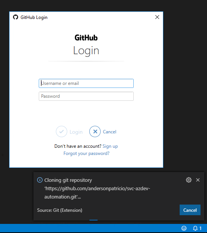Cancel the git clone operation
Viewport: 207px width, 233px height.
pyautogui.click(x=190, y=210)
